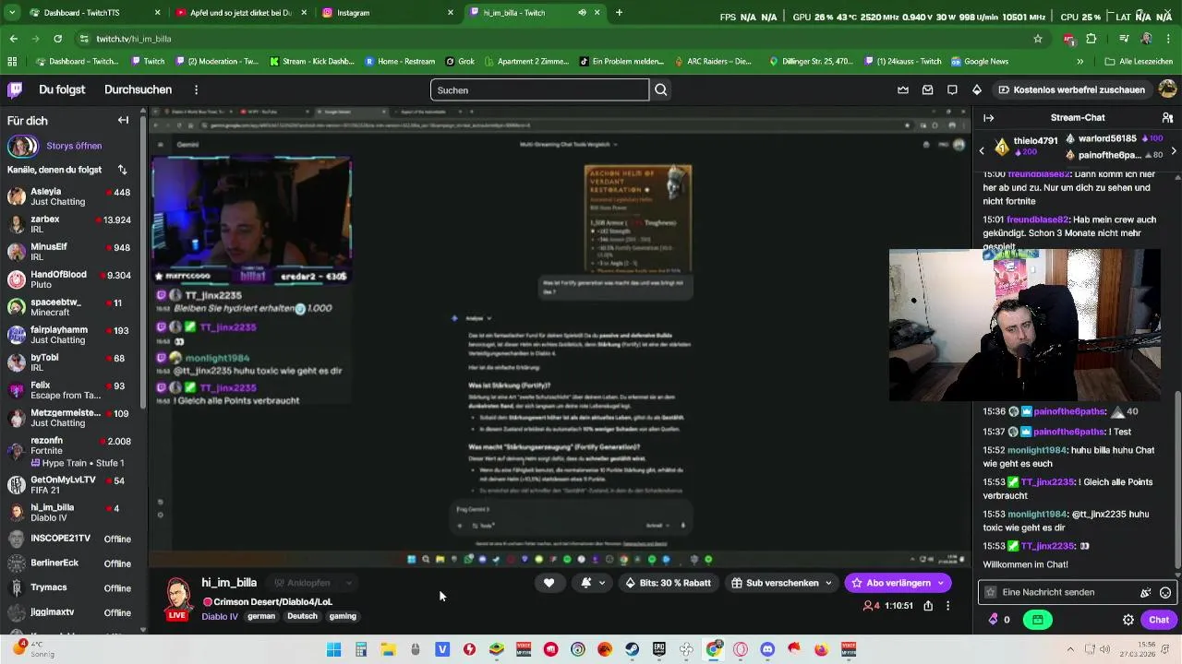
Task: Show hidden system tray icons
Action: [1070, 649]
